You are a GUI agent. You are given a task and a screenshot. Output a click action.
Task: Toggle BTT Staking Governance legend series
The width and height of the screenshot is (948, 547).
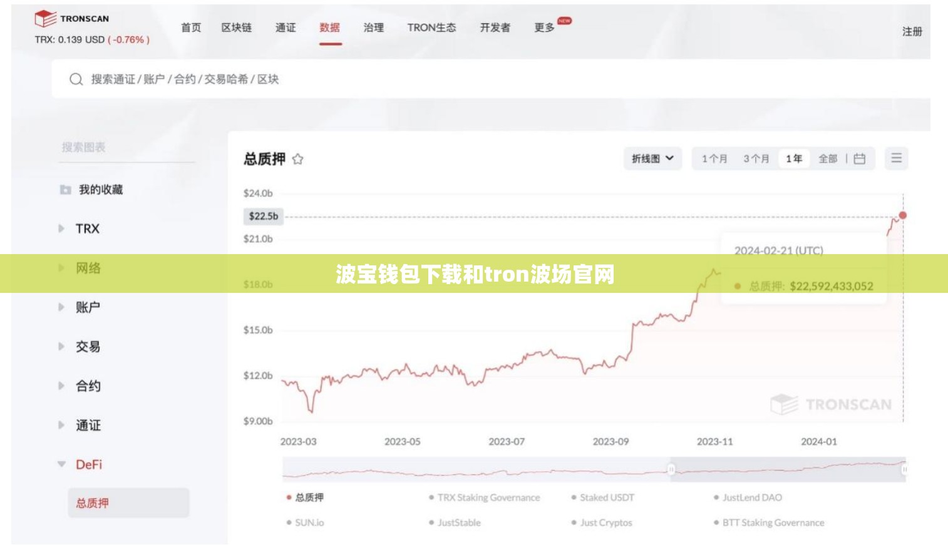click(769, 523)
